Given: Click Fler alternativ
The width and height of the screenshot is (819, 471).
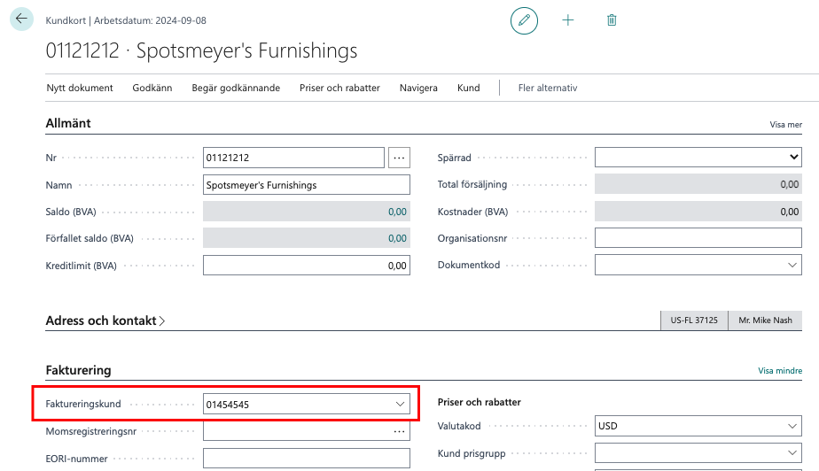Looking at the screenshot, I should click(548, 88).
